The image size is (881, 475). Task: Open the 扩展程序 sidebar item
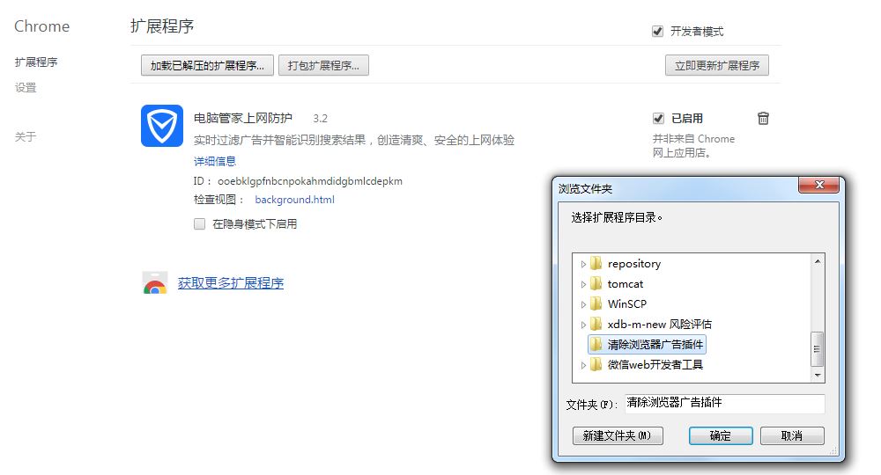(36, 62)
